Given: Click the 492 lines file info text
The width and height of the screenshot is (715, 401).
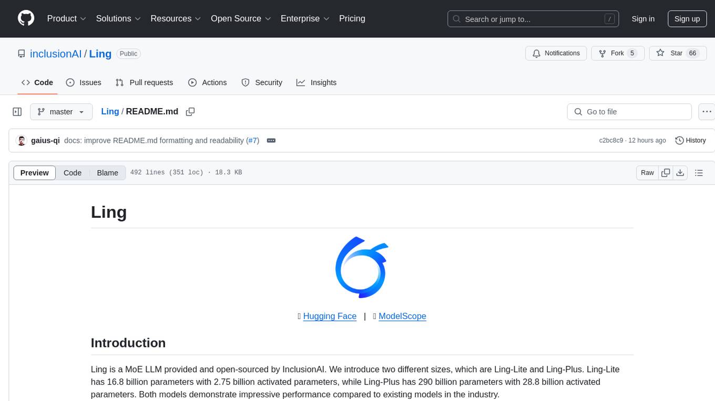Looking at the screenshot, I should [186, 173].
